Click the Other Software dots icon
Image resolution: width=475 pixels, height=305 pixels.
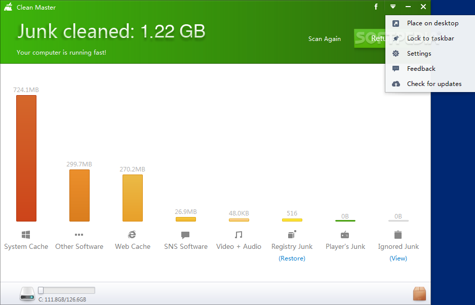click(x=79, y=235)
